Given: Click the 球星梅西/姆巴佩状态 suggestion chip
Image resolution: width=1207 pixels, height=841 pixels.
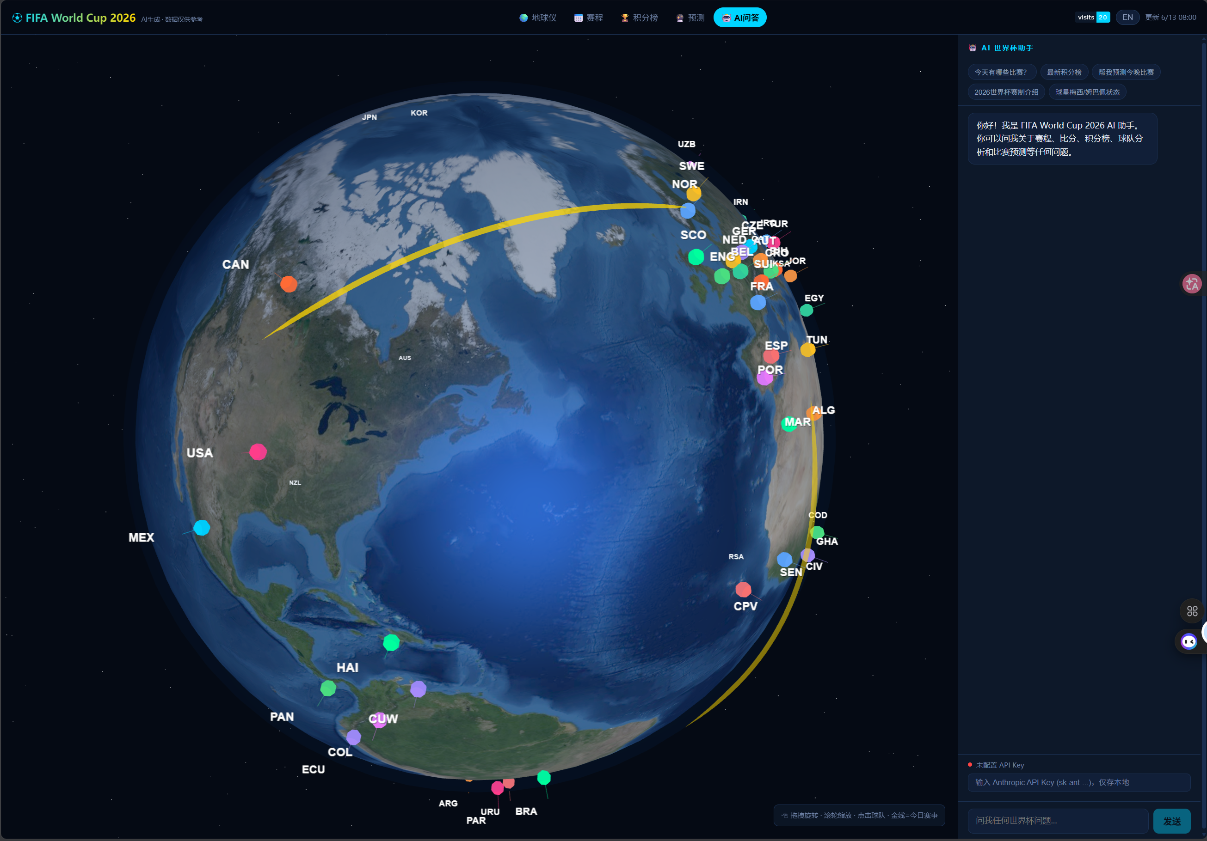Looking at the screenshot, I should tap(1087, 92).
